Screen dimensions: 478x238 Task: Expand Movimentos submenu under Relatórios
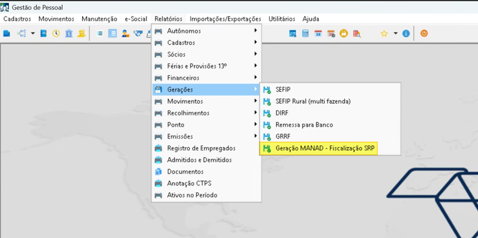(x=207, y=101)
